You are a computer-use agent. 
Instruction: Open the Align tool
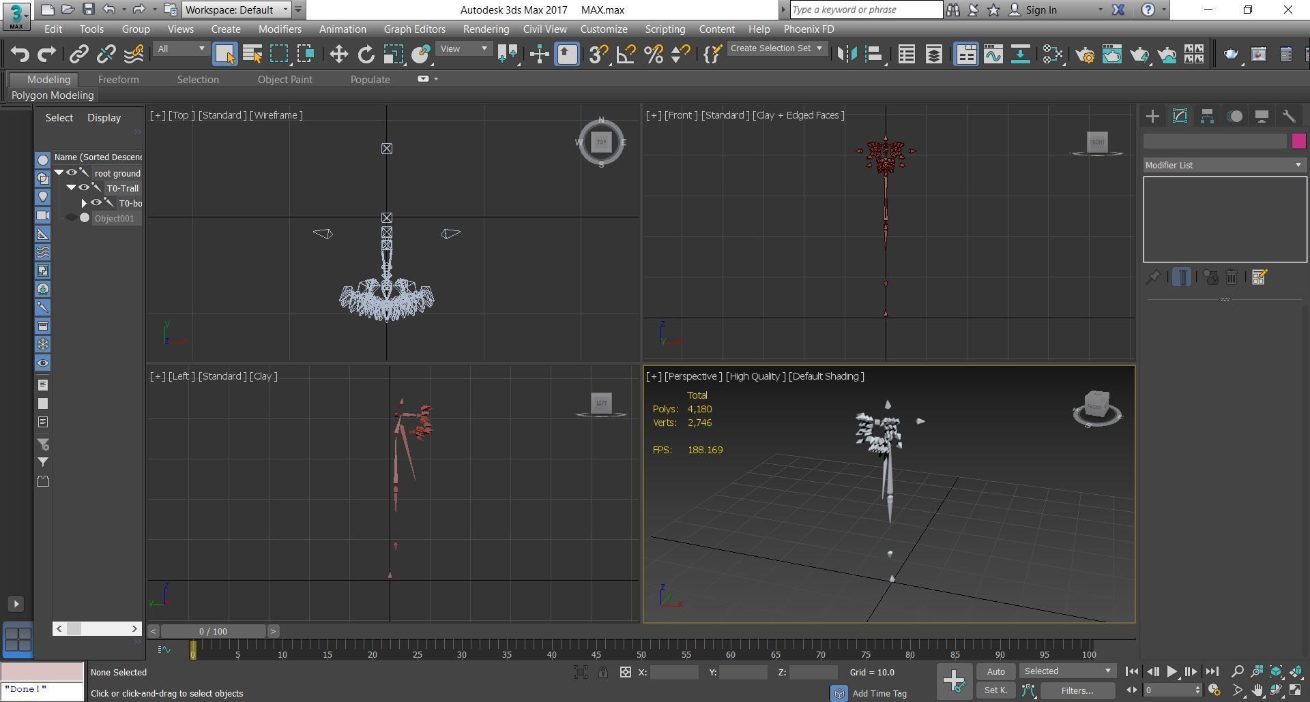pos(874,55)
